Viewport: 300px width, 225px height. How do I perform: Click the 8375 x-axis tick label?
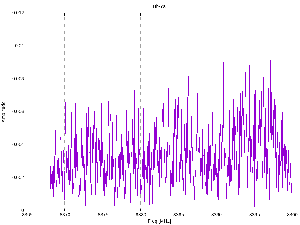pos(103,215)
